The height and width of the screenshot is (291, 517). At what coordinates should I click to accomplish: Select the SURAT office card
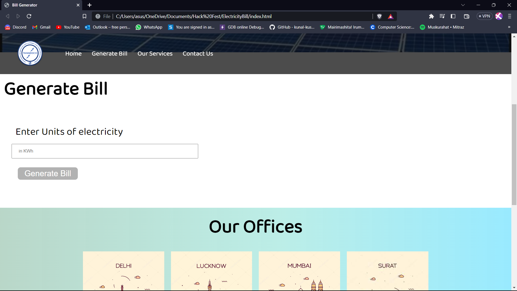tap(387, 271)
